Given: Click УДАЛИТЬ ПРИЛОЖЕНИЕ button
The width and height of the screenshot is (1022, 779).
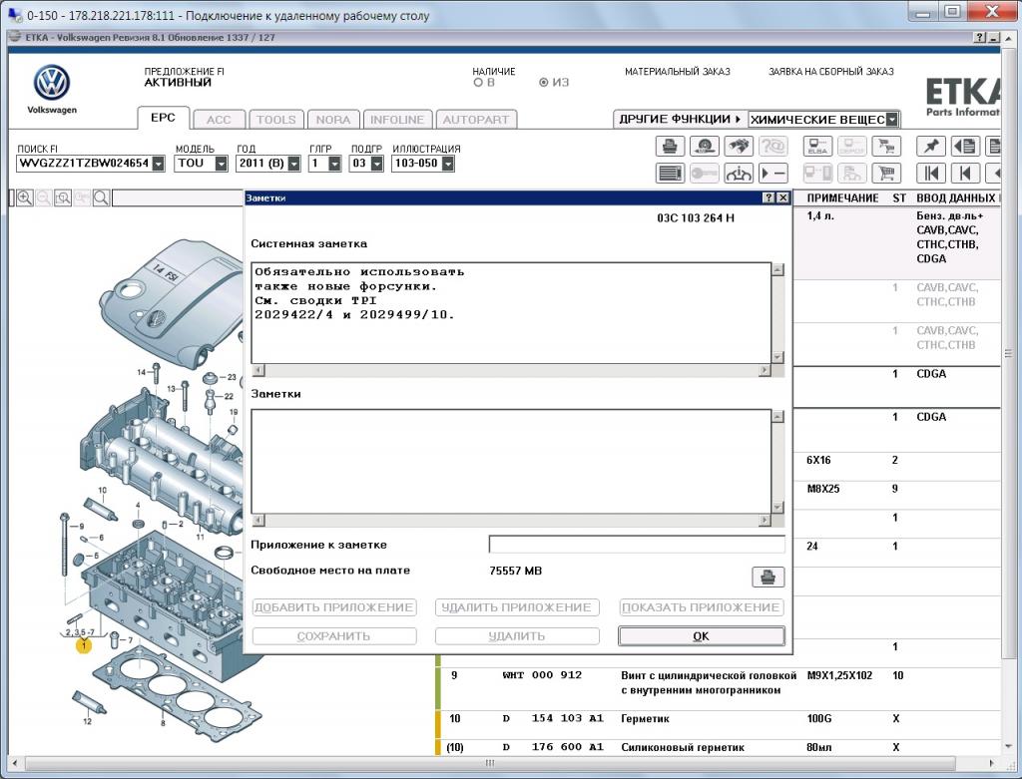Looking at the screenshot, I should [517, 607].
